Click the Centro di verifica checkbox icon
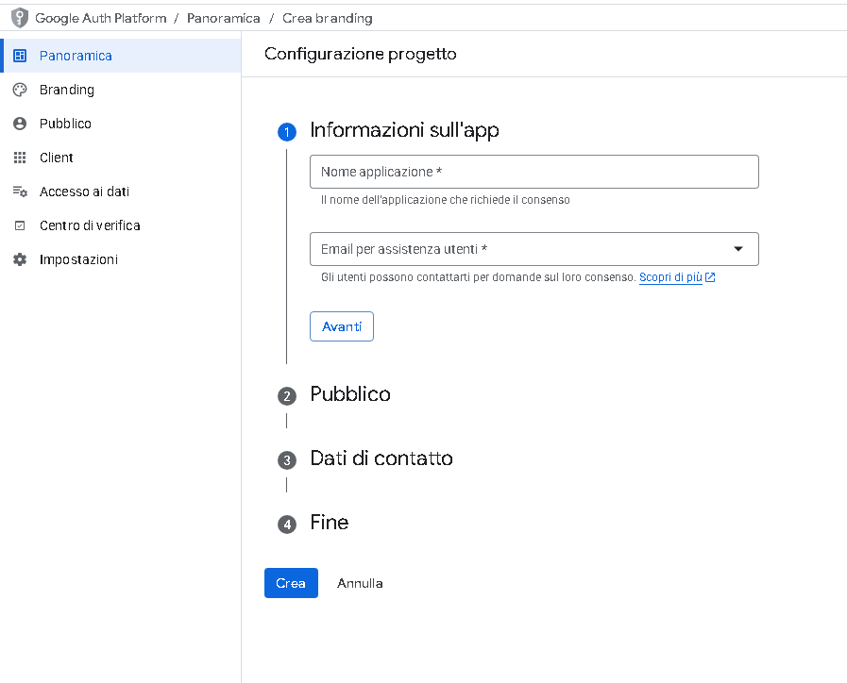847x683 pixels. (20, 225)
